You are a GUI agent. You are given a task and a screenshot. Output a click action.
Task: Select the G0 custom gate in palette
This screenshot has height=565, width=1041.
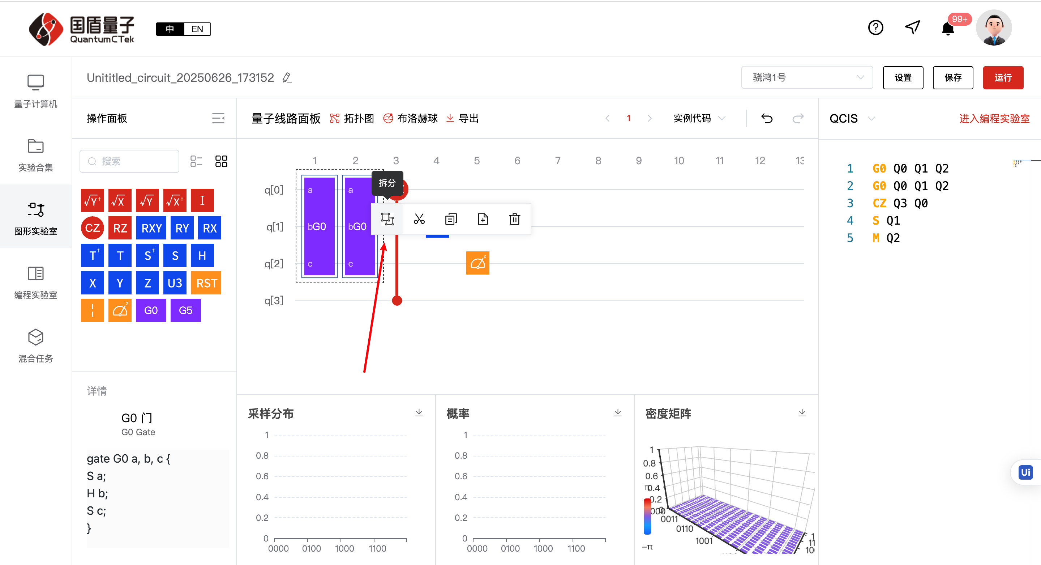coord(151,310)
